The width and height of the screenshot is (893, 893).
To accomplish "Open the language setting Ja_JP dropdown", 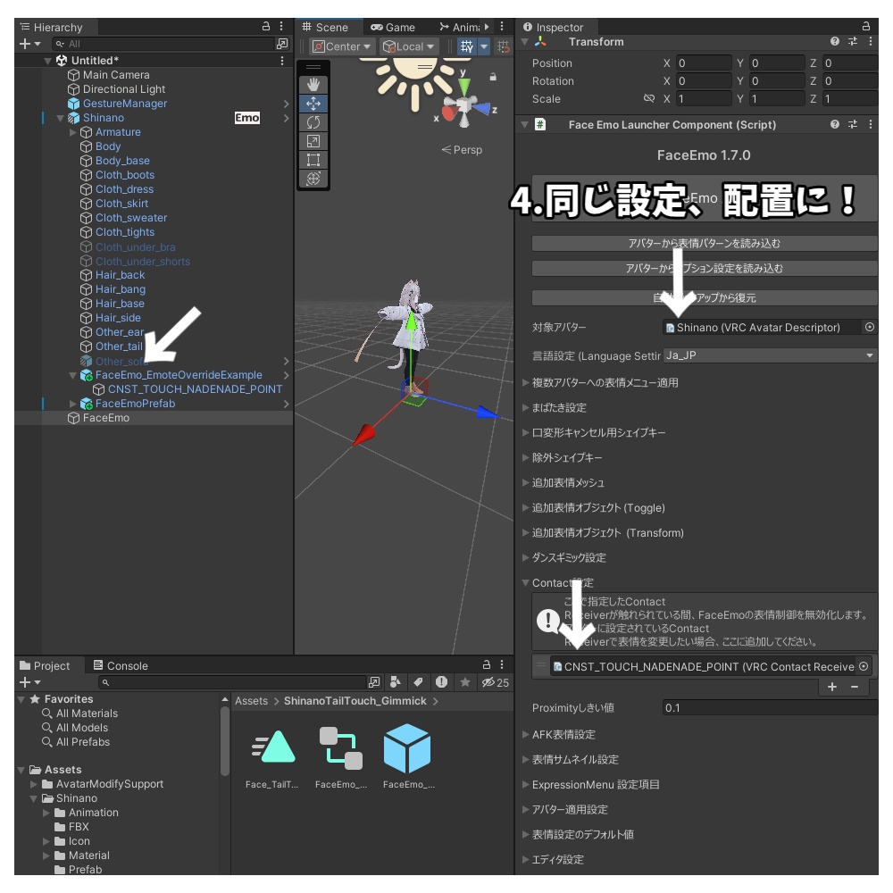I will click(770, 355).
